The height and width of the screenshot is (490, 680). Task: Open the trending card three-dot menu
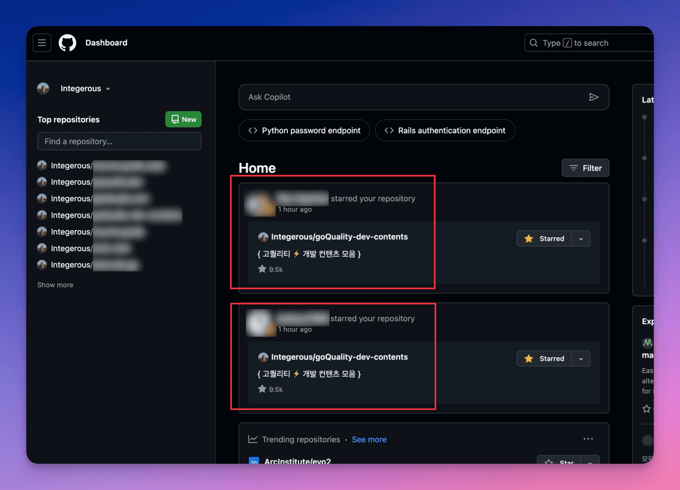coord(588,439)
